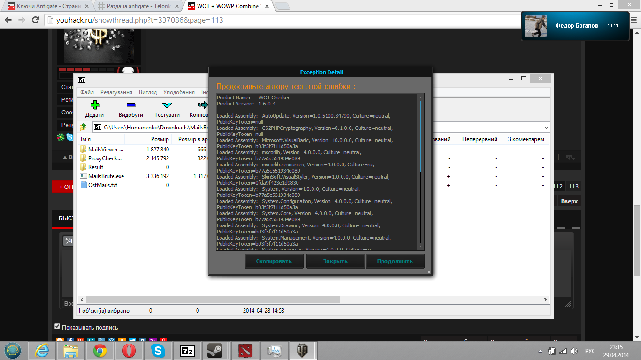Click the MailsViewer folder icon
This screenshot has height=360, width=641.
pos(84,149)
